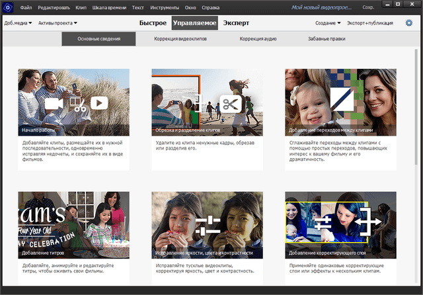This screenshot has height=295, width=423.
Task: Click the camera icon on the Начало работы card
Action: [x=55, y=103]
